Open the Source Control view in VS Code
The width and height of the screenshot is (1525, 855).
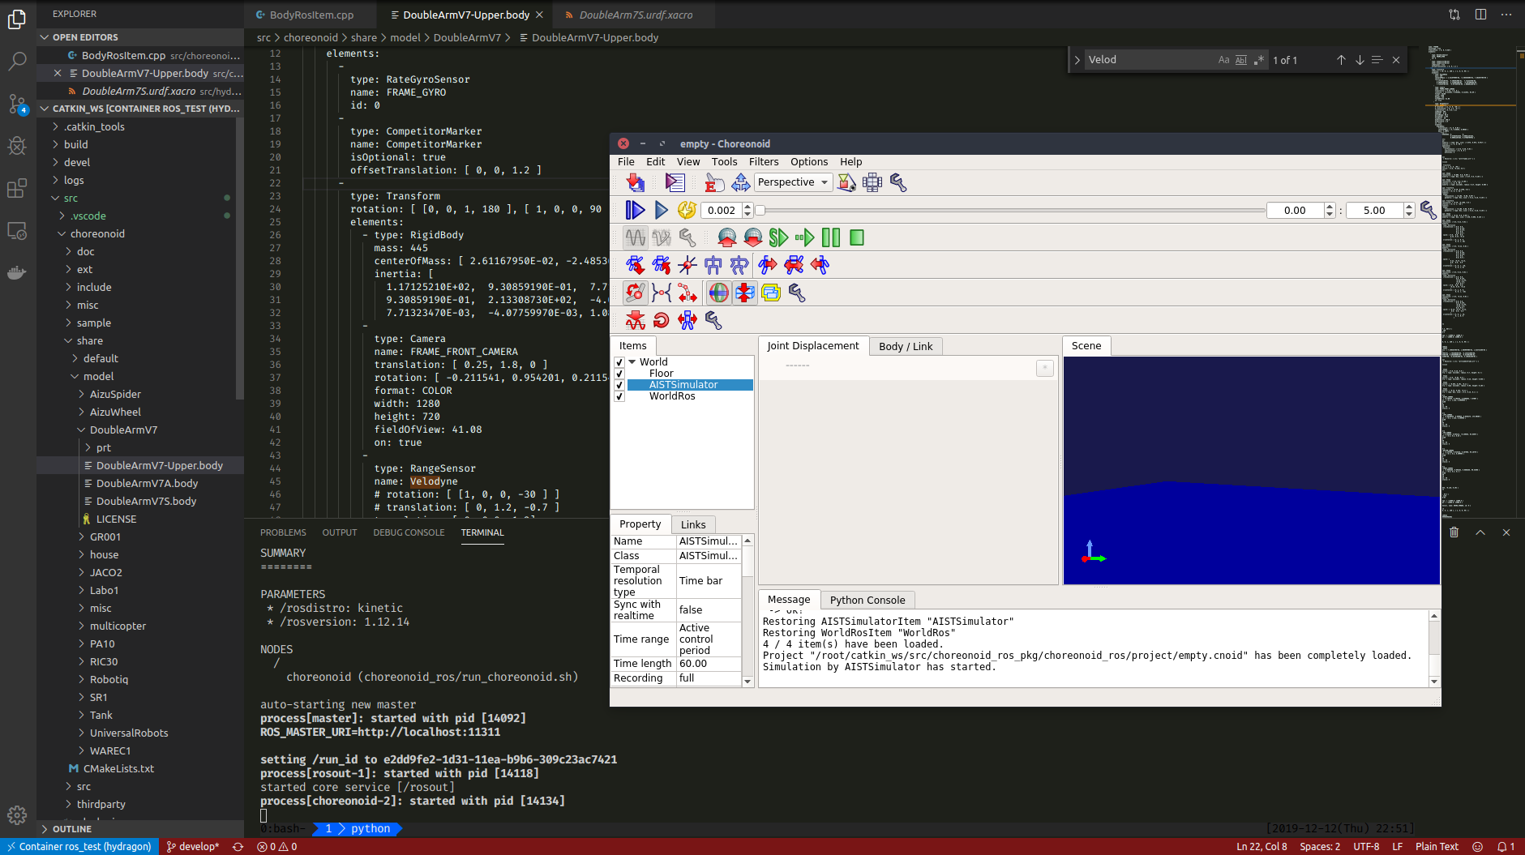point(17,104)
